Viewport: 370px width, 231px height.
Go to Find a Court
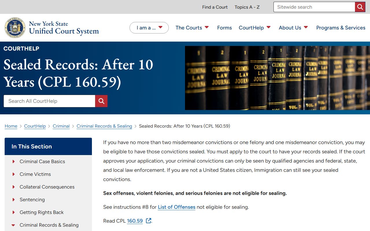tap(215, 7)
